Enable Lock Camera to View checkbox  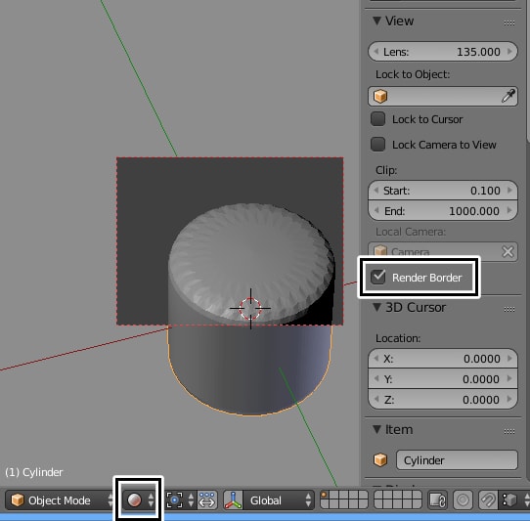pos(377,145)
